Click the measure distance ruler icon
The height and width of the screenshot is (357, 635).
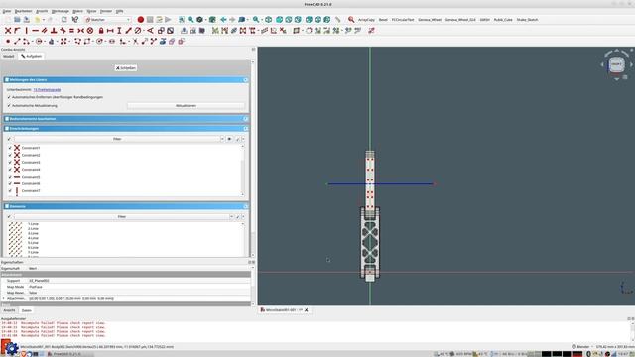point(337,20)
